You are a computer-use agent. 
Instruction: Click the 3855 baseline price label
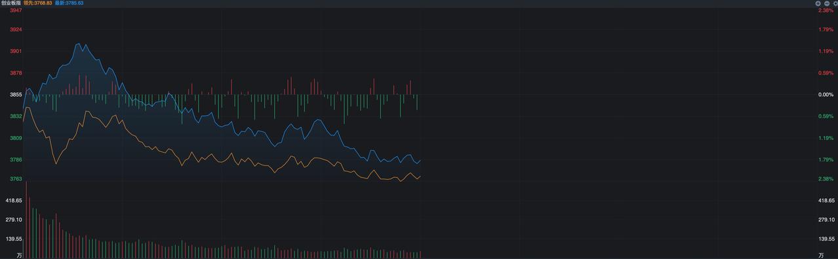[16, 95]
